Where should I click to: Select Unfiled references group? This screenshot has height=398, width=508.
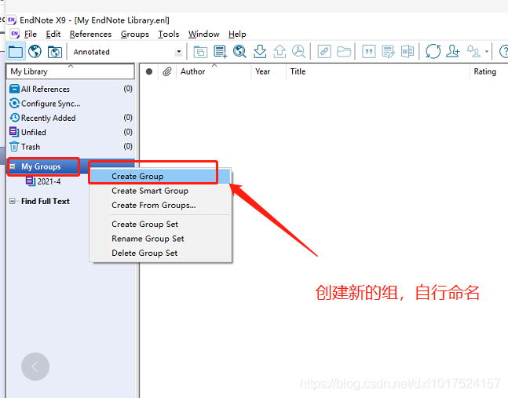tap(71, 132)
